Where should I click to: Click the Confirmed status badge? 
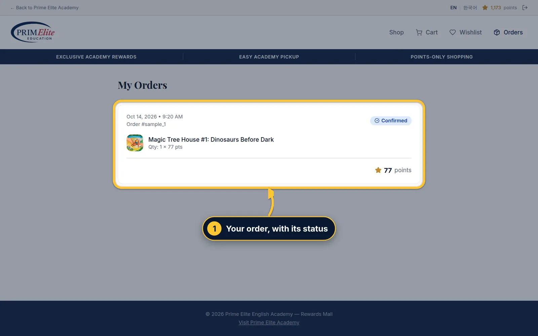(391, 121)
